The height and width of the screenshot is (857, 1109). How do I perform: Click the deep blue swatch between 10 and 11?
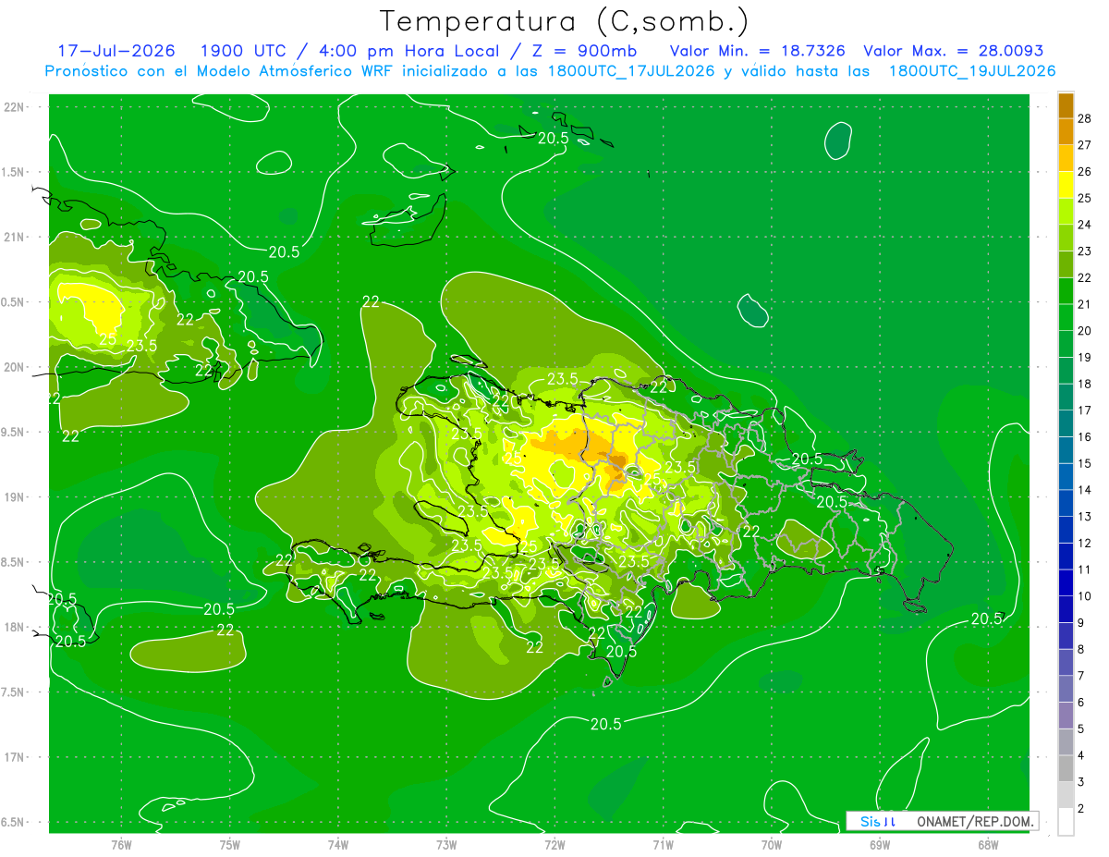coord(1066,583)
